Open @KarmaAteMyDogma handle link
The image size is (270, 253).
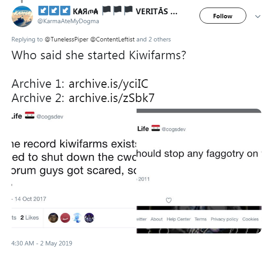point(68,21)
